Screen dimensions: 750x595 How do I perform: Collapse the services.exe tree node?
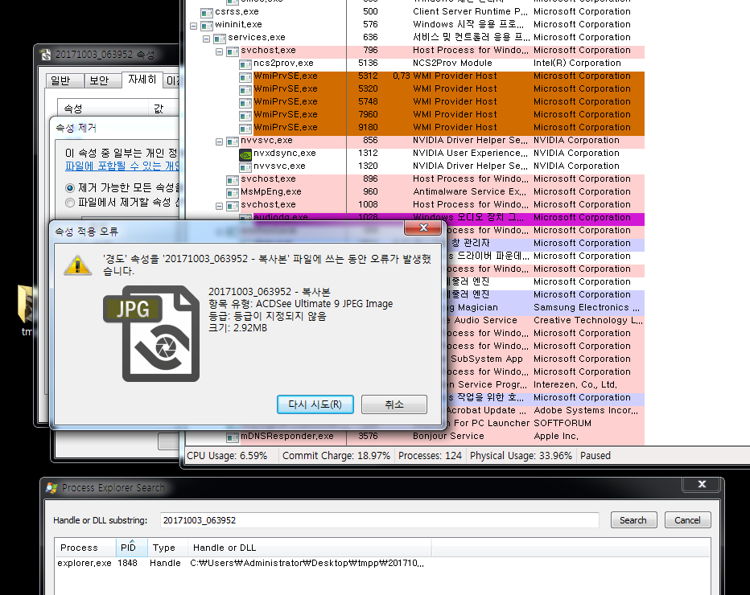point(207,38)
